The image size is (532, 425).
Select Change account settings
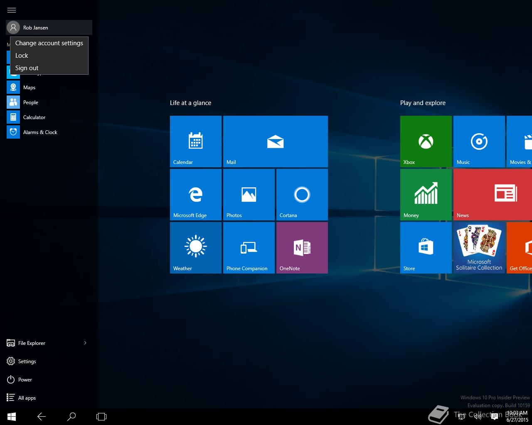pos(49,43)
